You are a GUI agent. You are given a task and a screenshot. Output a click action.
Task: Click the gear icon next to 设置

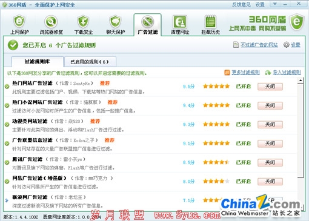[286, 45]
